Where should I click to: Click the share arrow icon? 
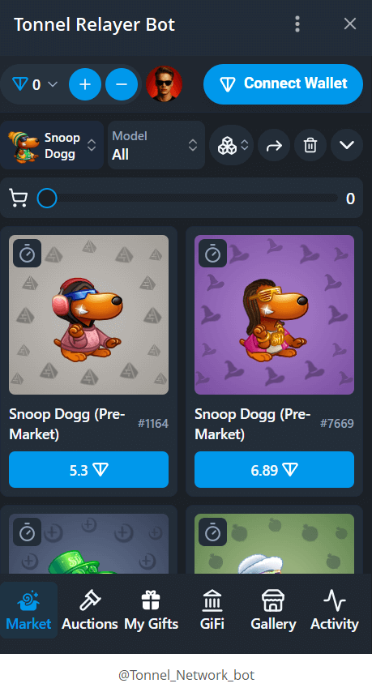click(x=274, y=145)
